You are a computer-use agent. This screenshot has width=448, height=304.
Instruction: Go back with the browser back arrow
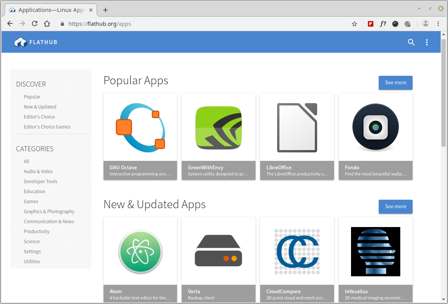[x=10, y=24]
